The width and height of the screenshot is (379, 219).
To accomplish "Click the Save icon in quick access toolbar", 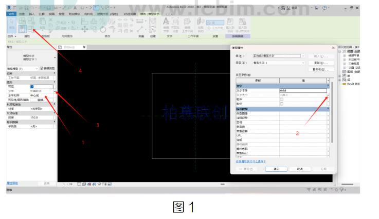I will [26, 8].
